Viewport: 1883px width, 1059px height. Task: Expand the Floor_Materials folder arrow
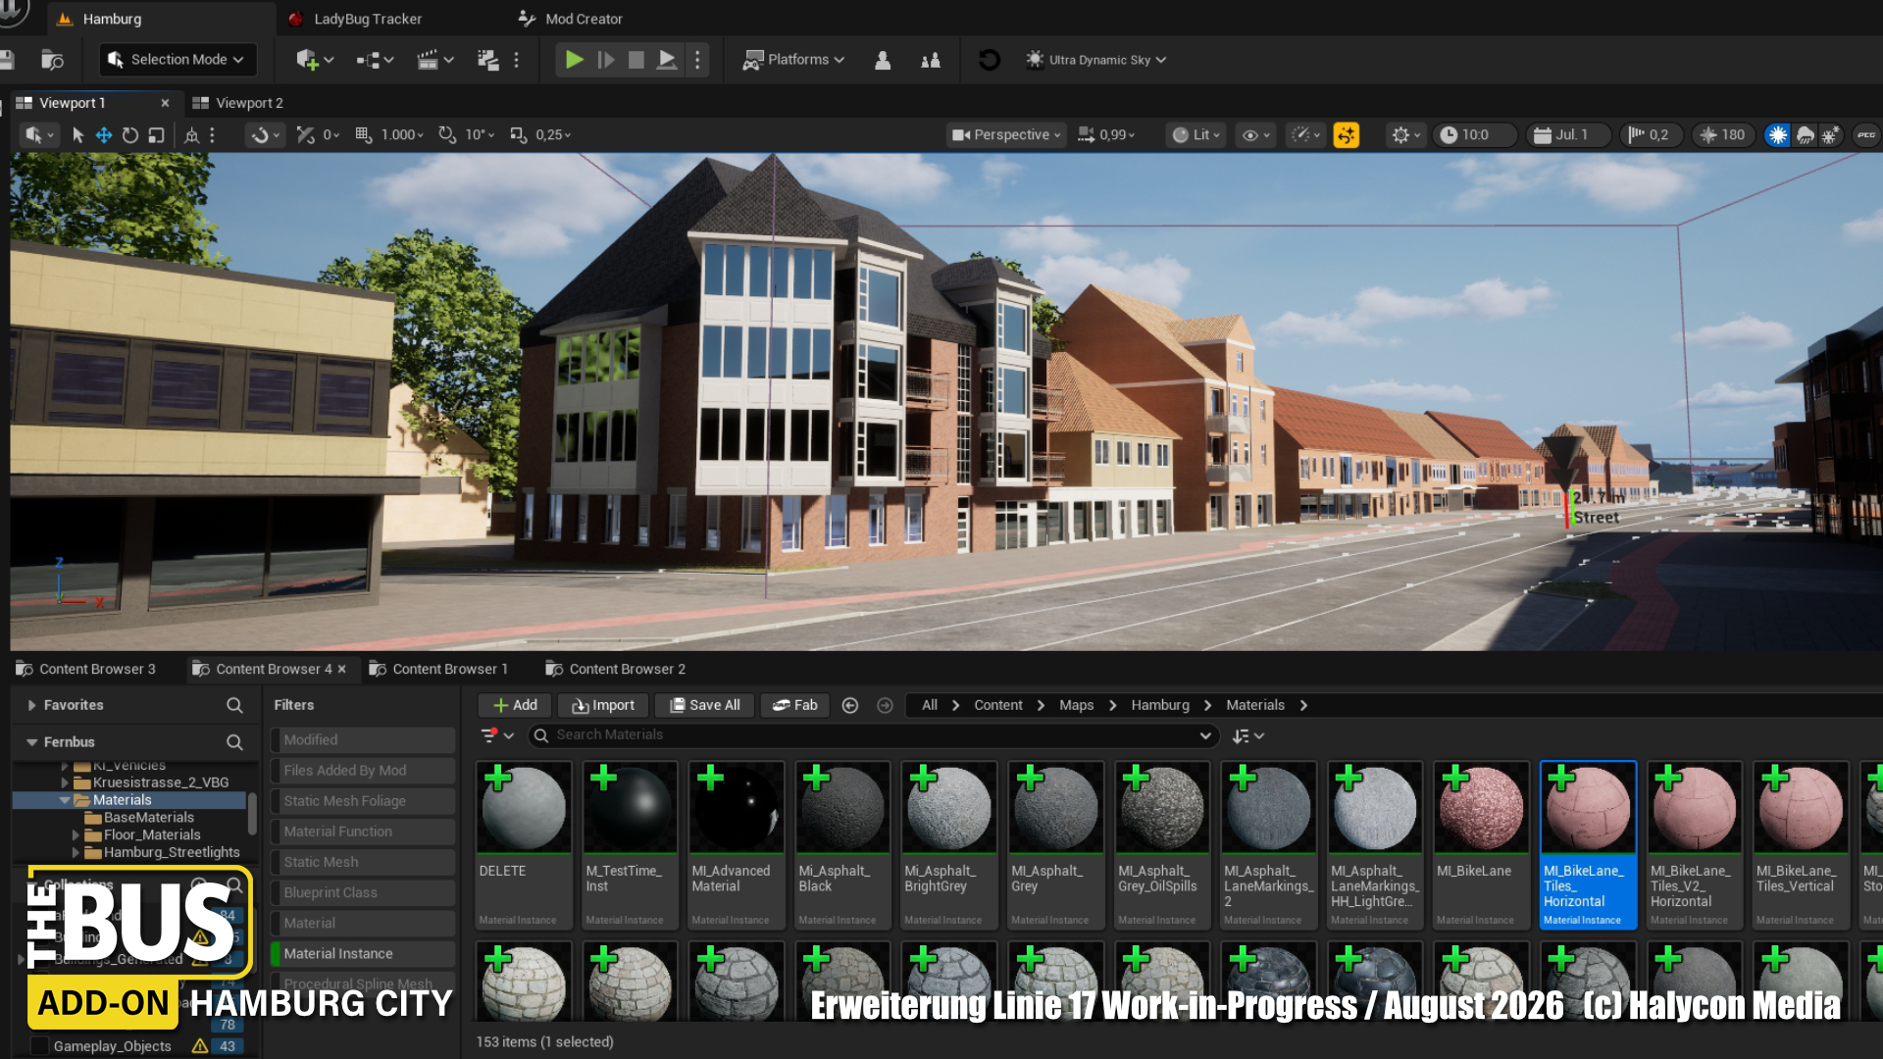76,835
